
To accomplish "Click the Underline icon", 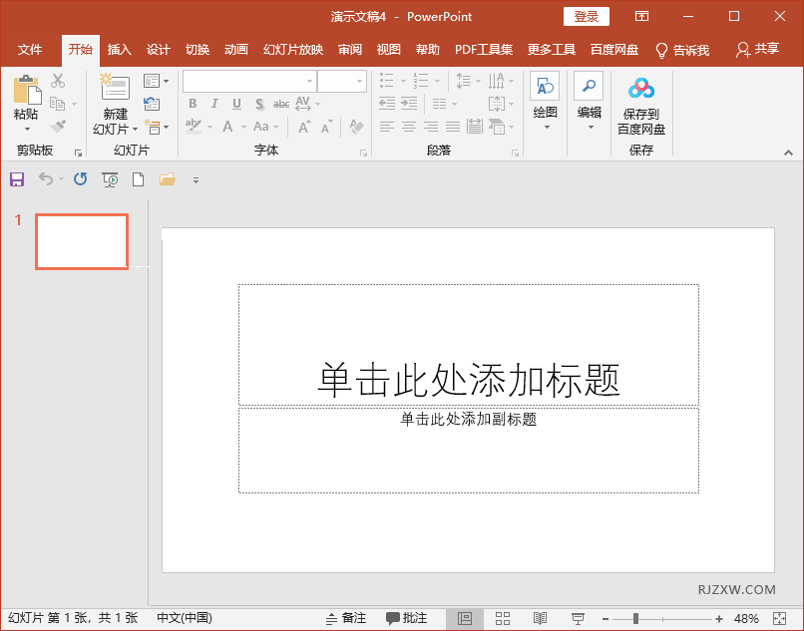I will [x=235, y=104].
